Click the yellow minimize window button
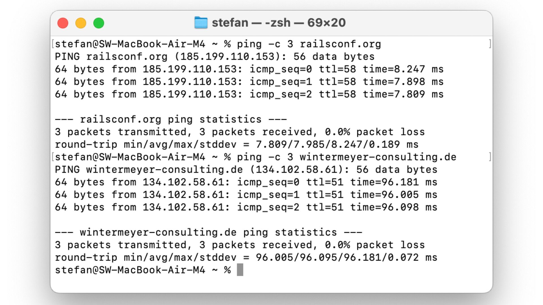The image size is (543, 305). pyautogui.click(x=81, y=23)
